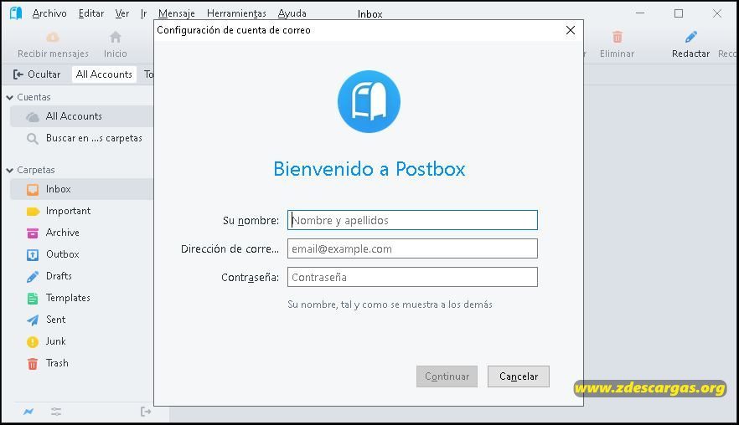Click the Recibir mensajes toolbar button
The height and width of the screenshot is (425, 739).
53,44
